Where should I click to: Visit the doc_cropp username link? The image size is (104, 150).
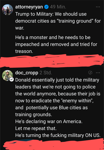tap(27, 73)
